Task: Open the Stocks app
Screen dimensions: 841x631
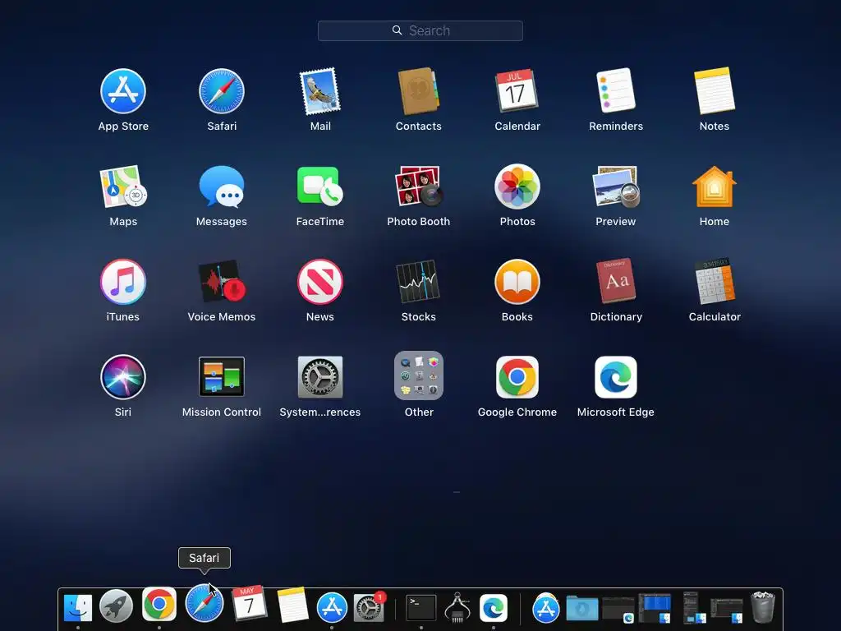Action: pos(418,282)
